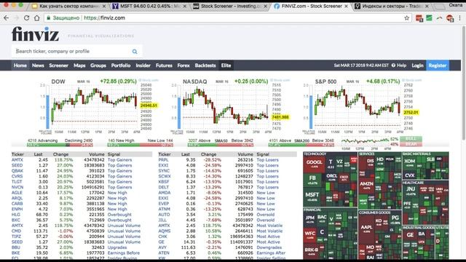Click the finviz logo
466x262 pixels.
click(36, 34)
